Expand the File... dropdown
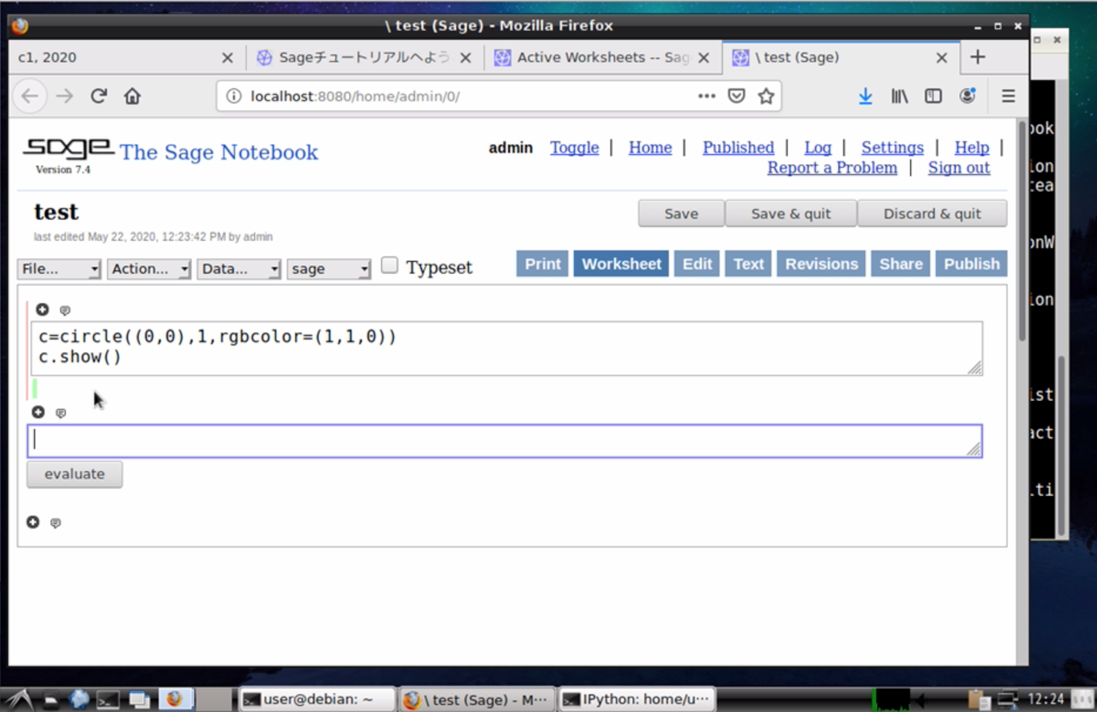 [59, 269]
